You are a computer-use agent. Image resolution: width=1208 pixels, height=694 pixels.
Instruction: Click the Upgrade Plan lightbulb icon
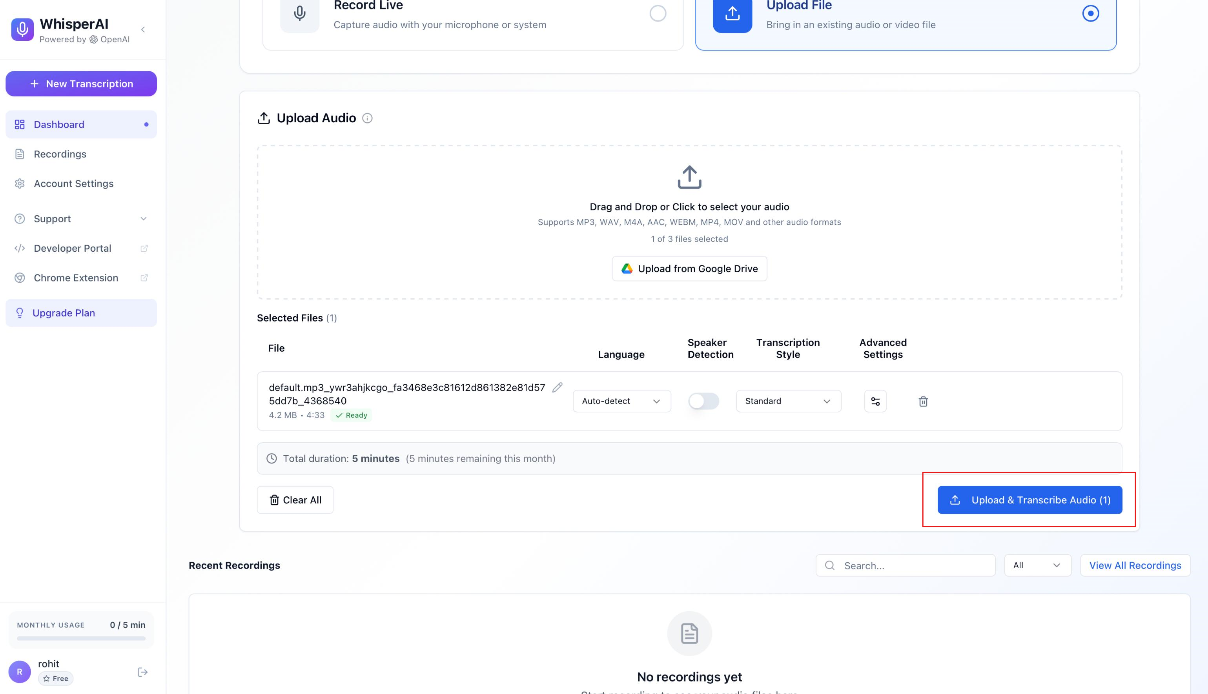(x=20, y=313)
